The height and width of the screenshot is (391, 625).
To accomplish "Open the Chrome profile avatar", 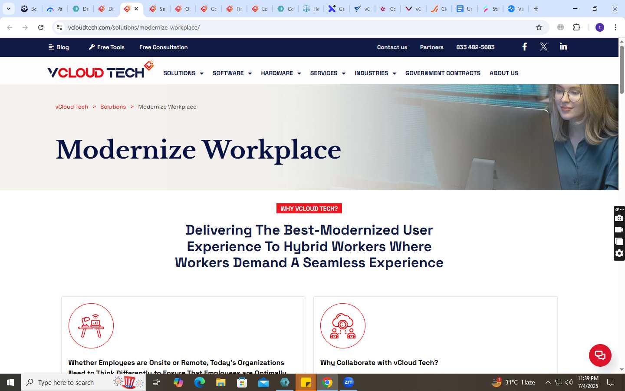I will 600,27.
